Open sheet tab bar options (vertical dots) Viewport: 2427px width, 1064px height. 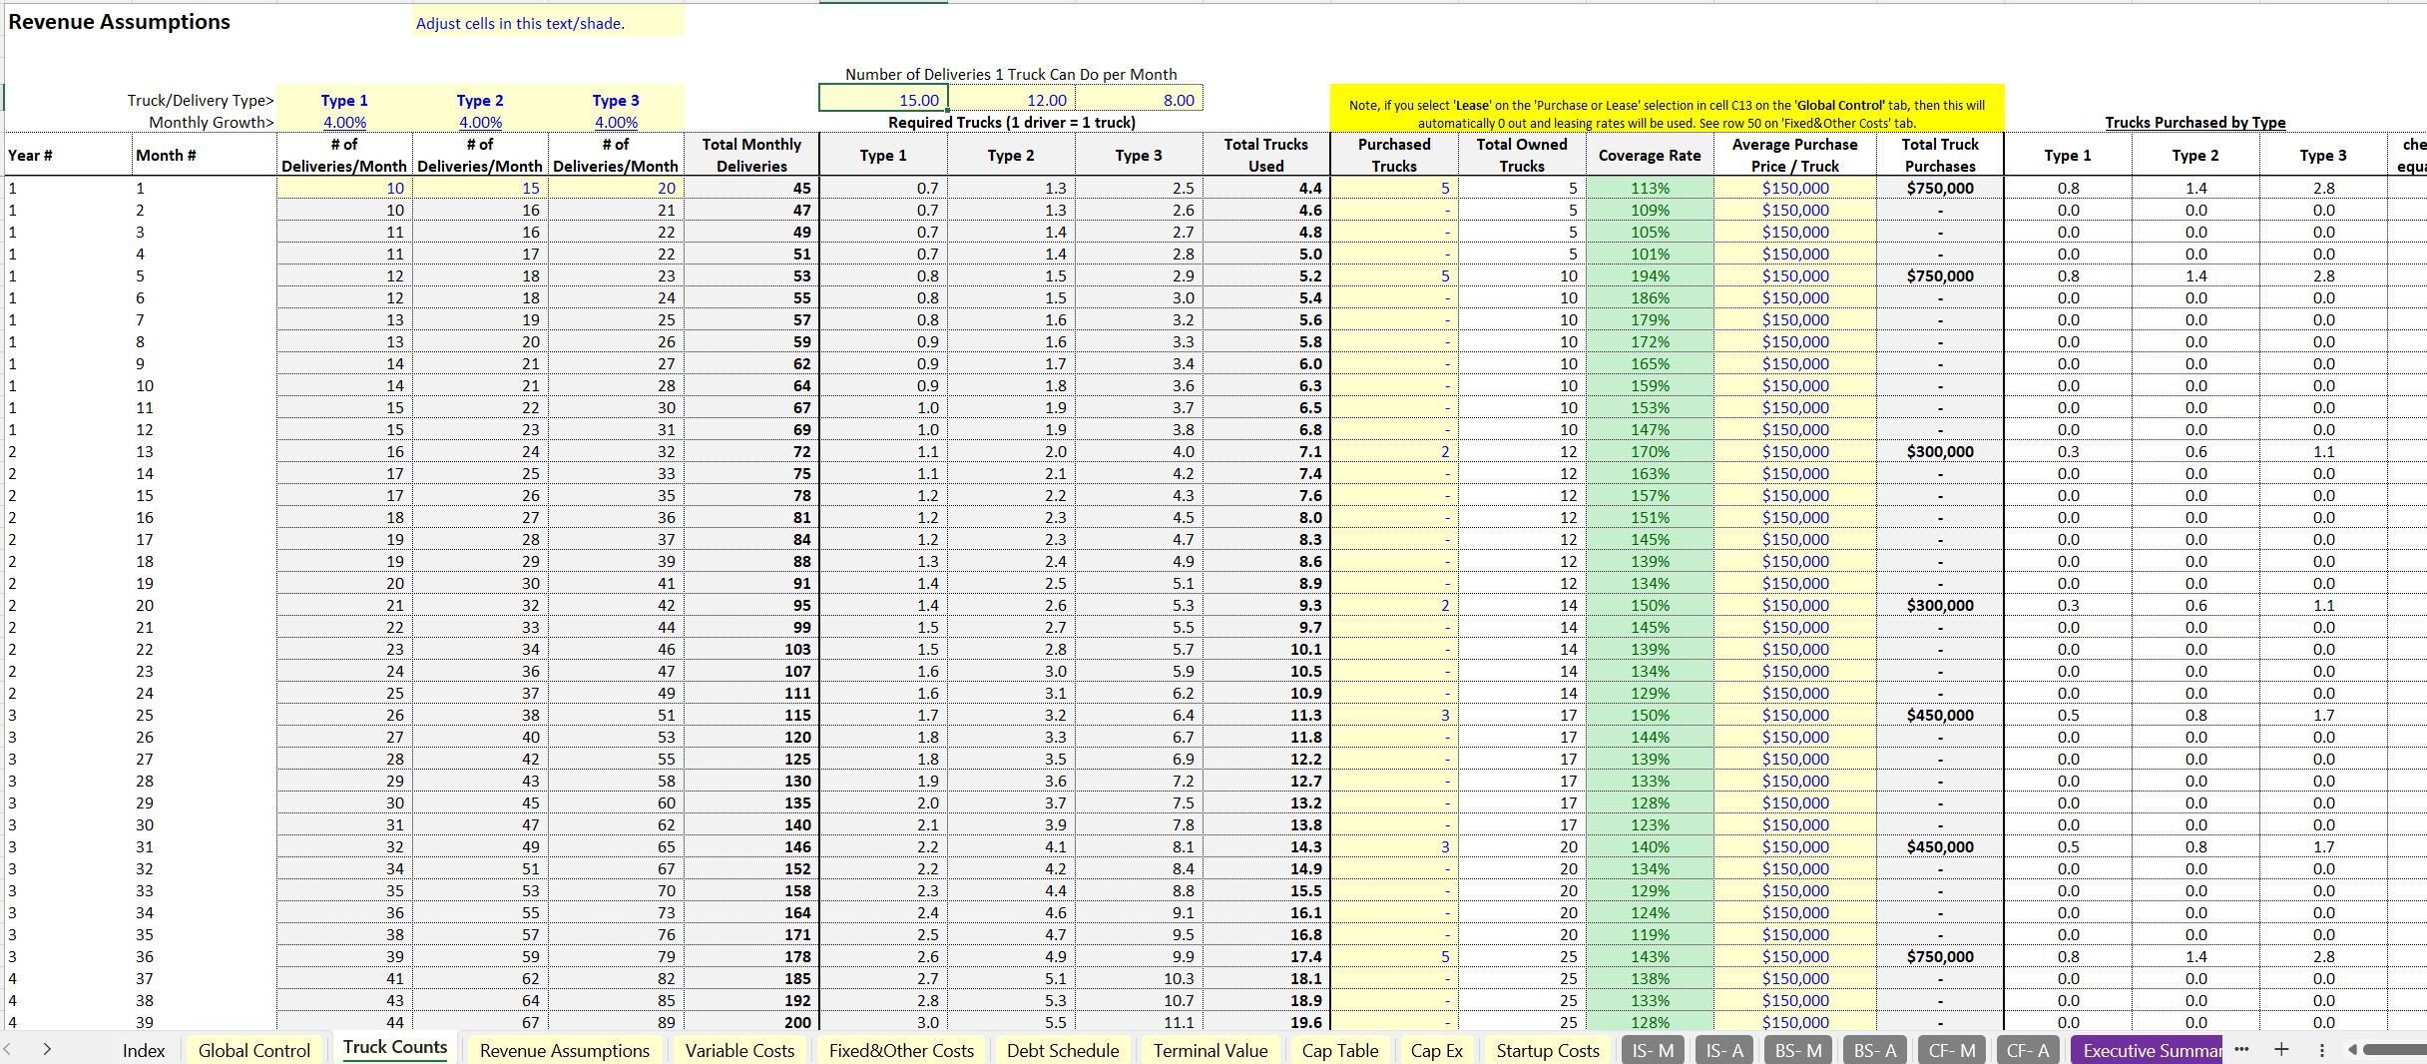point(2322,1050)
